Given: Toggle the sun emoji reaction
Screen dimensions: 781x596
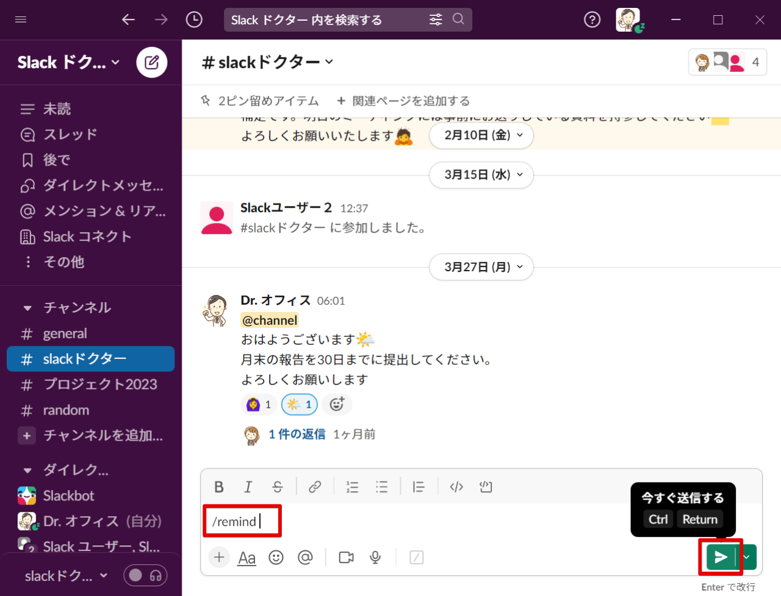Looking at the screenshot, I should [300, 404].
